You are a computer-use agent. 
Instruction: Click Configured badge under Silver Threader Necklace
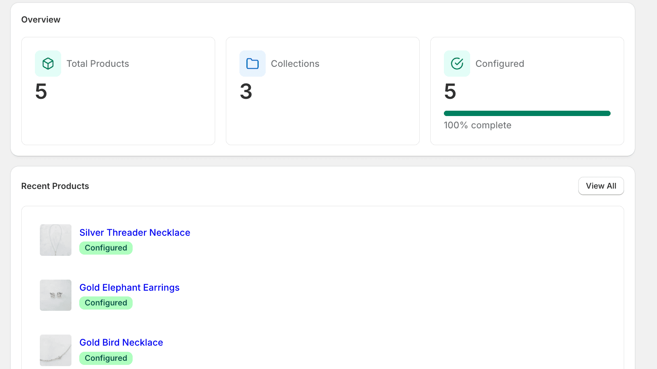click(106, 248)
